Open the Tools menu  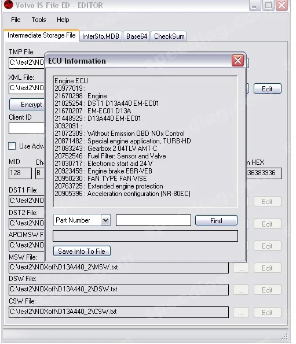39,20
